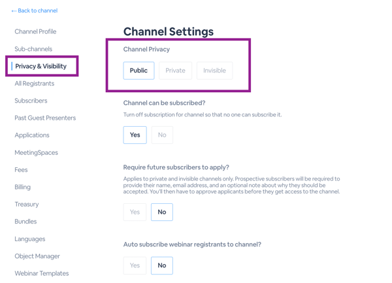Click the back arrow icon at top left
Viewport: 392px width, 283px height.
(14, 10)
